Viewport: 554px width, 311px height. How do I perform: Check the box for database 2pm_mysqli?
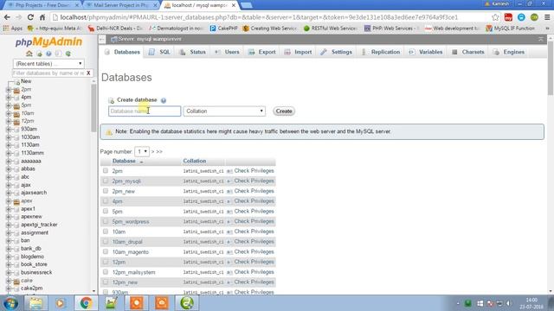coord(106,181)
